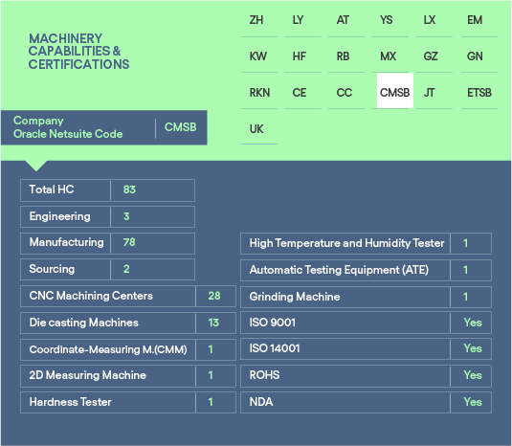Open the CC tab

pos(346,93)
